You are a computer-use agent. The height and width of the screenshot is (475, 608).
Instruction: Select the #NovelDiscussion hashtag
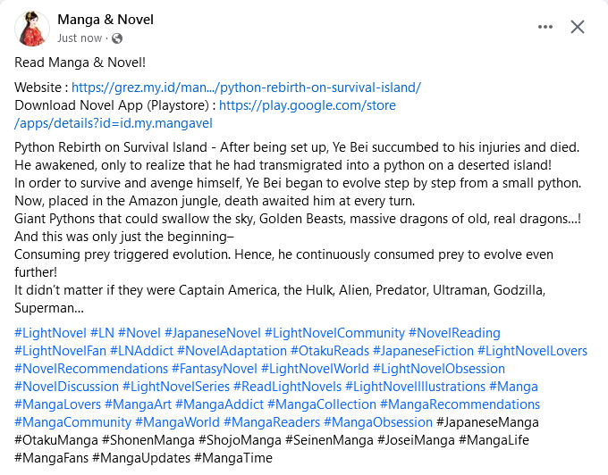coord(66,387)
